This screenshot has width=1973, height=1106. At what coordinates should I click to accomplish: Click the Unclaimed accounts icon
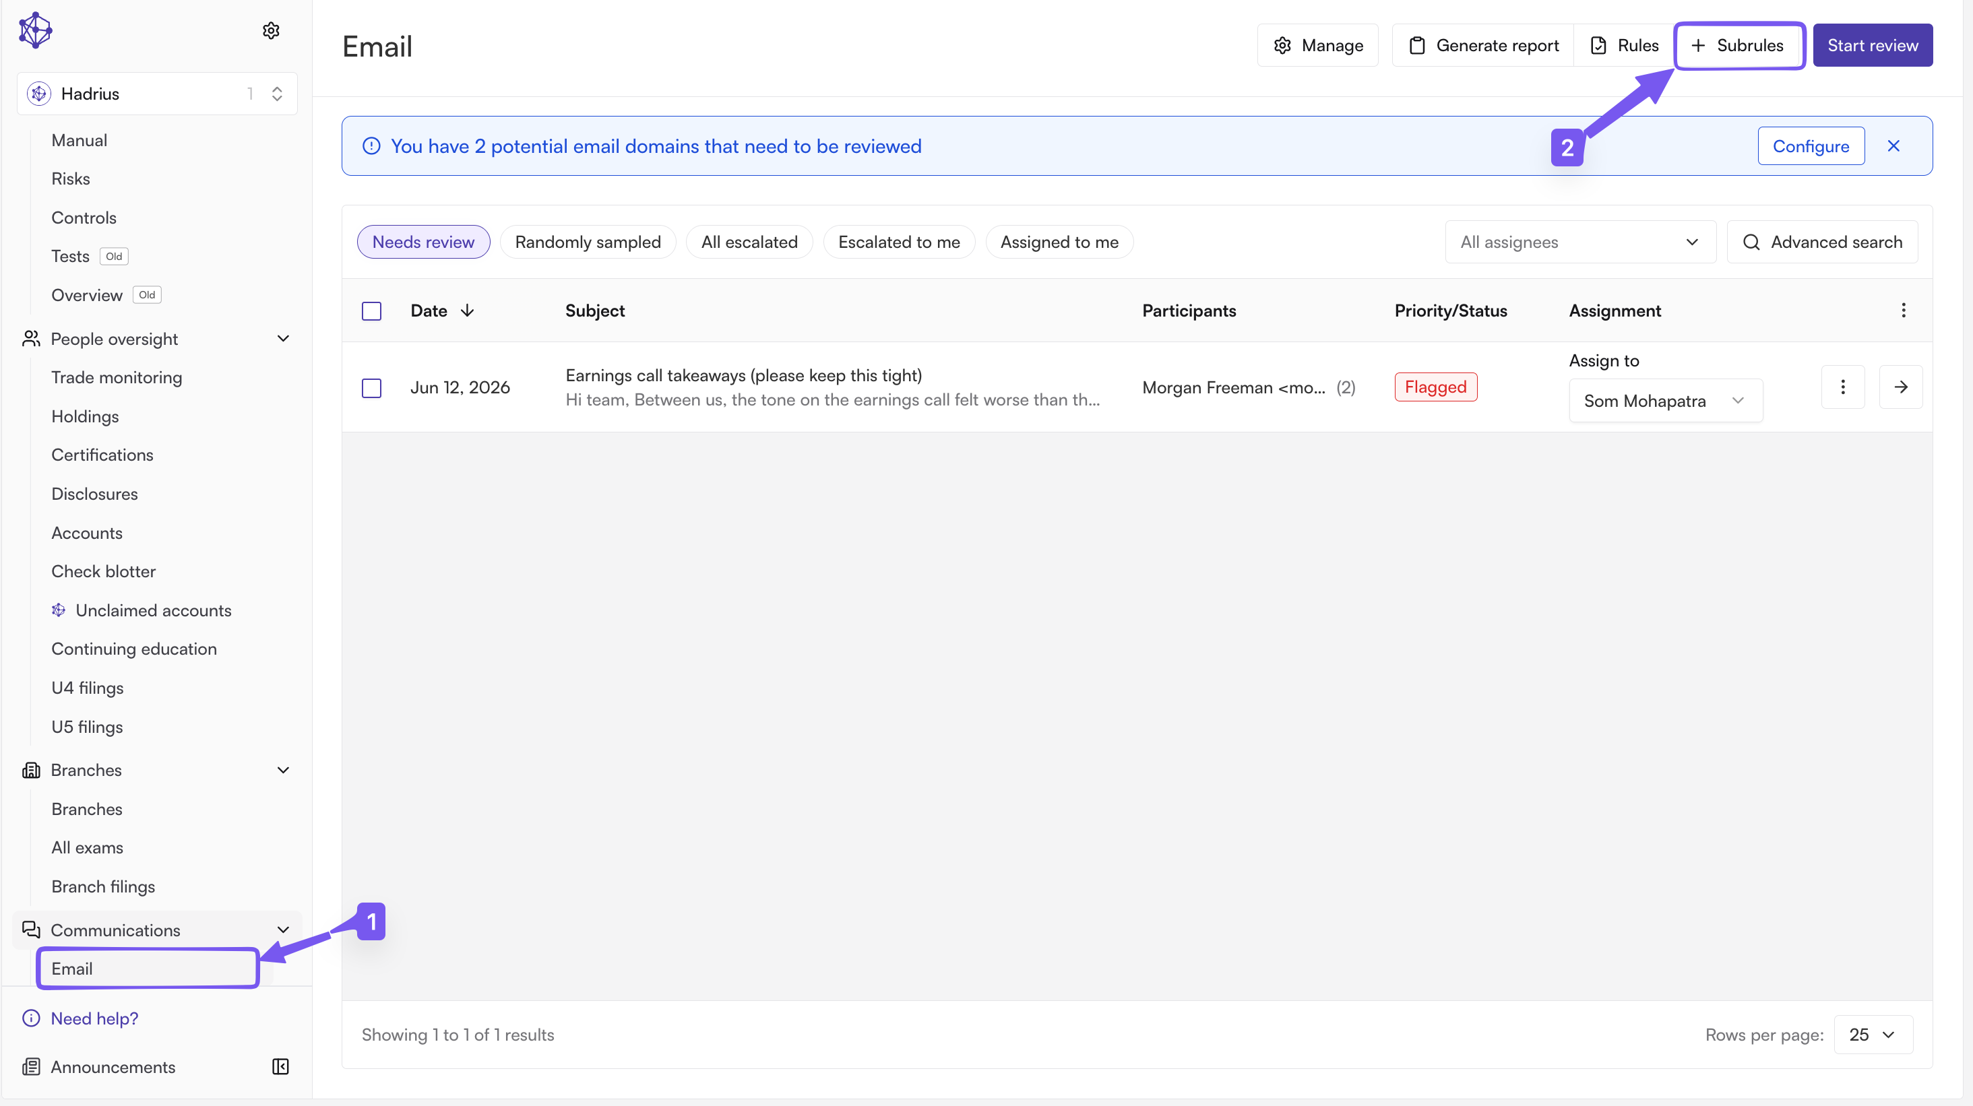click(58, 610)
